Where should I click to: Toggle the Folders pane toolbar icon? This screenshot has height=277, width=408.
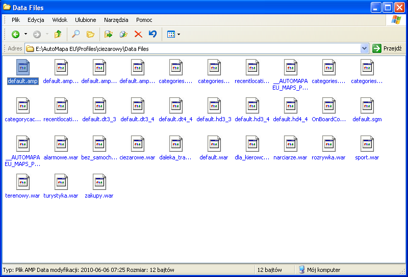[90, 34]
